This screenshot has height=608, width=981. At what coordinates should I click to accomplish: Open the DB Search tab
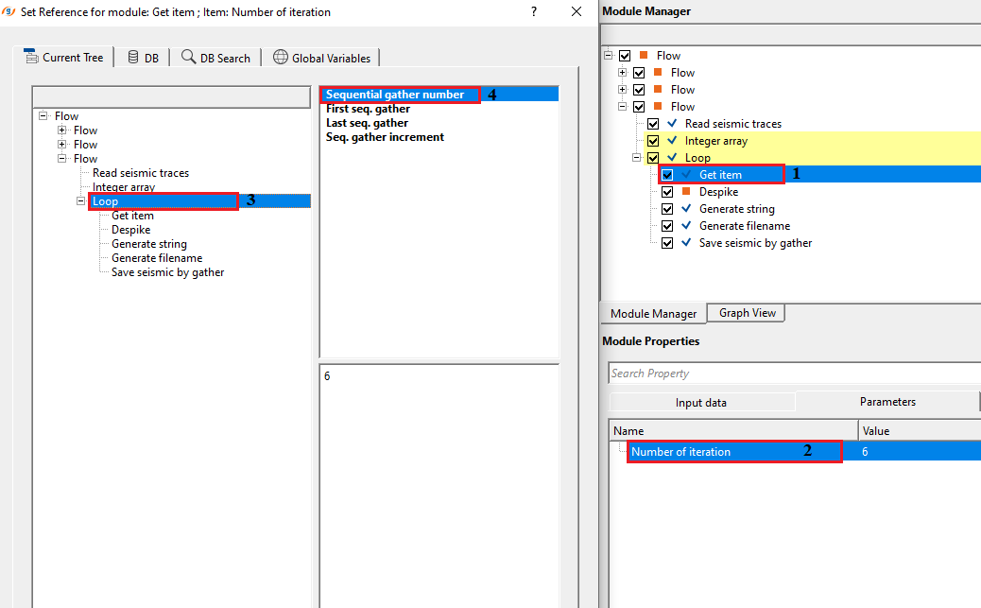215,58
